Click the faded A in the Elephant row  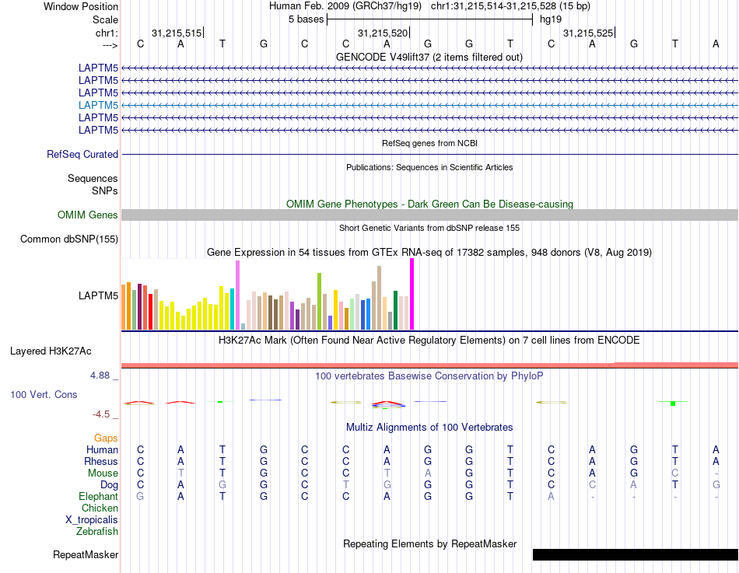pyautogui.click(x=551, y=496)
